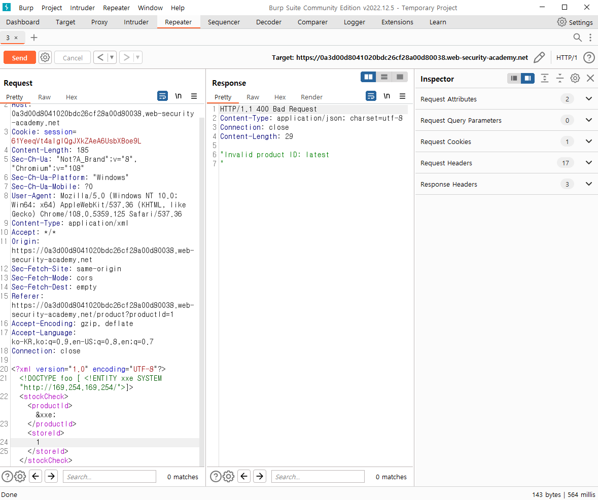598x500 pixels.
Task: Open the Response panel hamburger menu
Action: [x=402, y=96]
